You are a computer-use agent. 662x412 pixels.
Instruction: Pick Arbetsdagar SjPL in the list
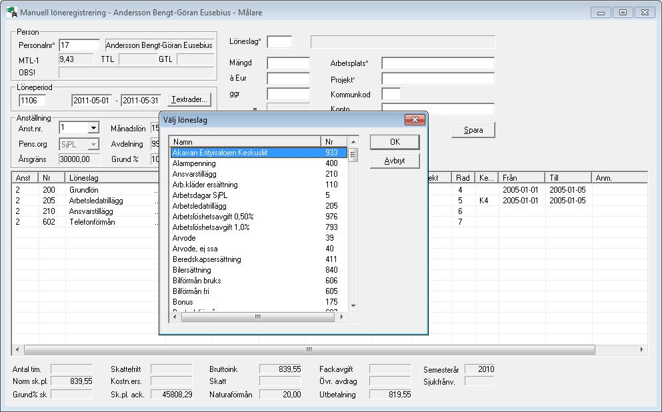click(x=259, y=195)
